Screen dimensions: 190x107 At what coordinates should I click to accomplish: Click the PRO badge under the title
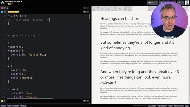pyautogui.click(x=10, y=4)
